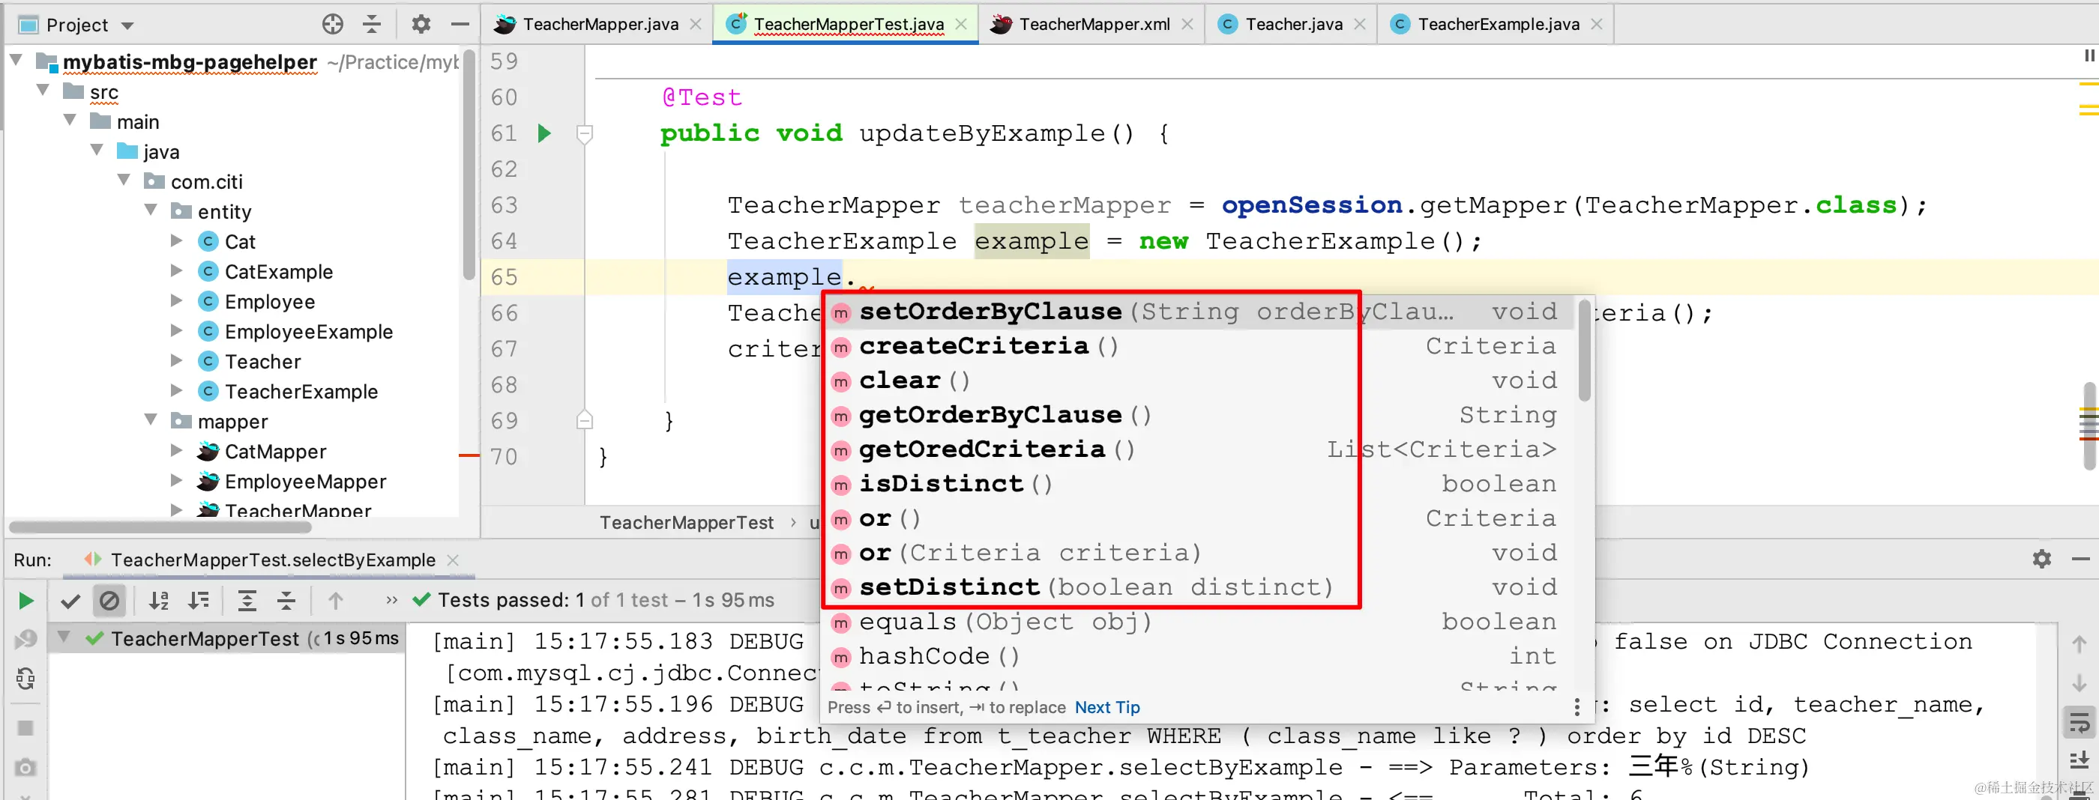The image size is (2099, 800).
Task: Sort test results alphabetically
Action: [x=159, y=601]
